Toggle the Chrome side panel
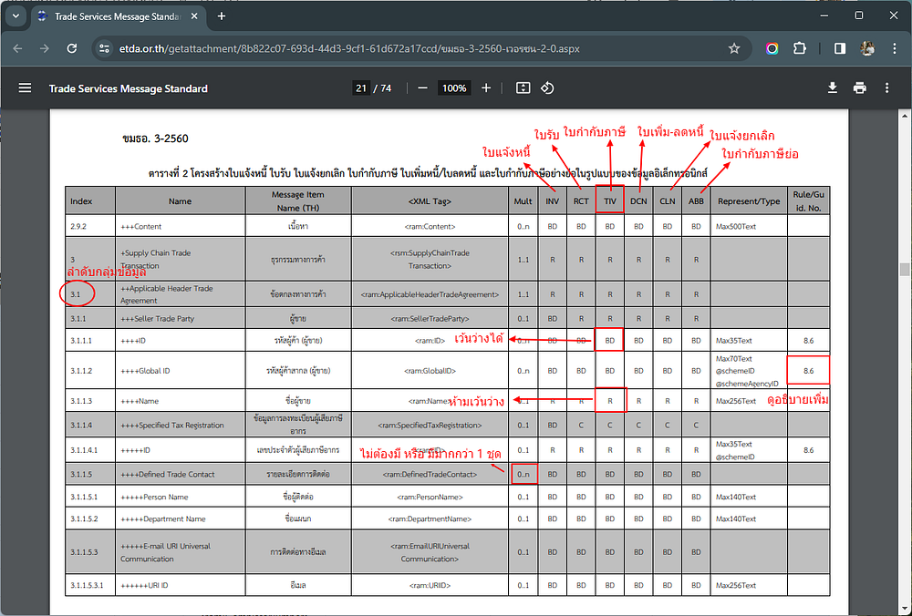This screenshot has width=912, height=616. [840, 48]
